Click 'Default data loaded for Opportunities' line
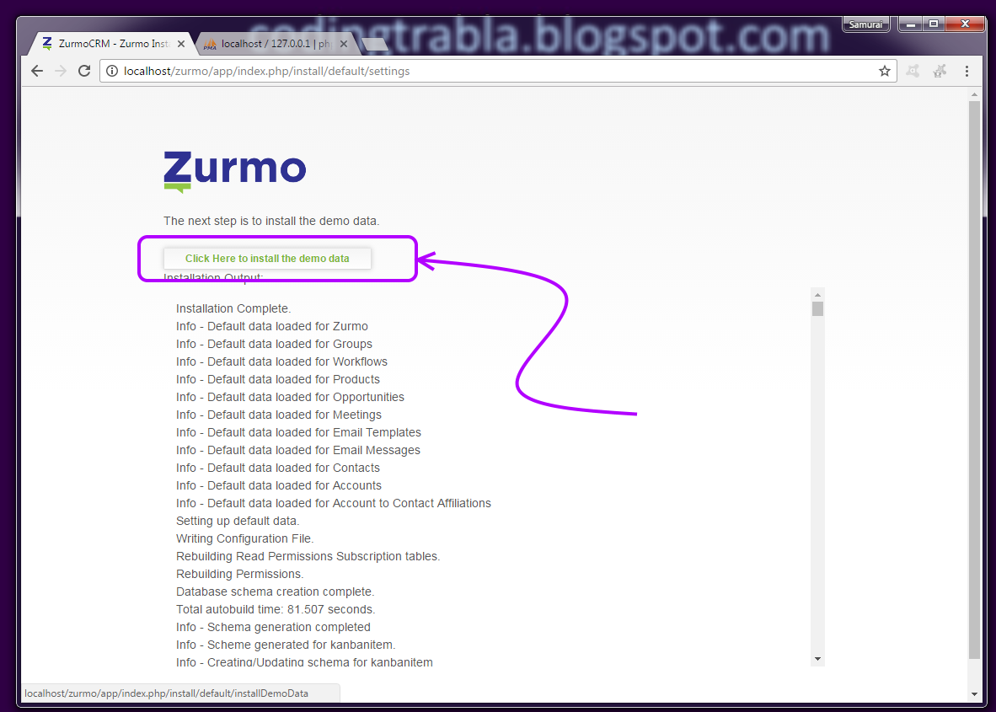The width and height of the screenshot is (996, 712). click(x=290, y=398)
